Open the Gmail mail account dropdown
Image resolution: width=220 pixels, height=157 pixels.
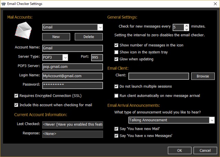click(100, 27)
